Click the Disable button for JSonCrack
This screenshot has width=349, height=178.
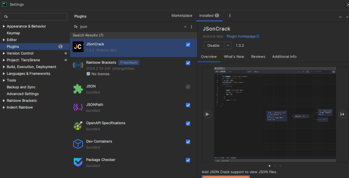click(214, 45)
